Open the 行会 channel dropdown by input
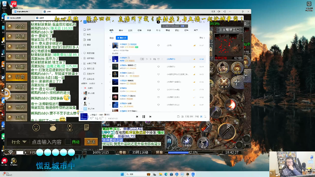The image size is (315, 177). click(x=19, y=142)
